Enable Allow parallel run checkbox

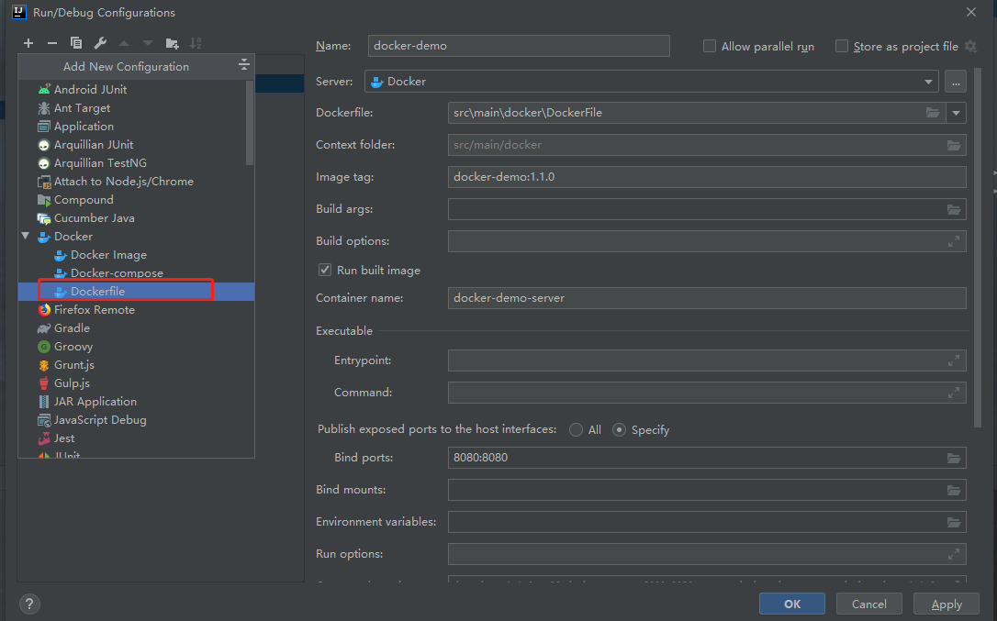(710, 46)
